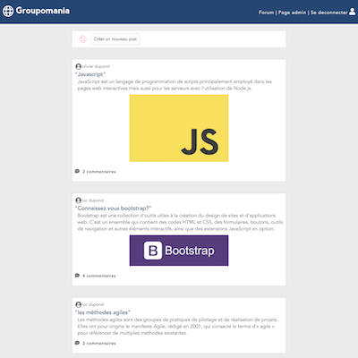Click olivier dupond's avatar icon

point(79,66)
